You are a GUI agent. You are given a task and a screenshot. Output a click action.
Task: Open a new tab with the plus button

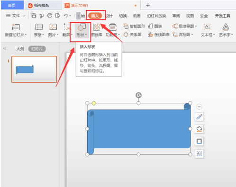coord(148,5)
